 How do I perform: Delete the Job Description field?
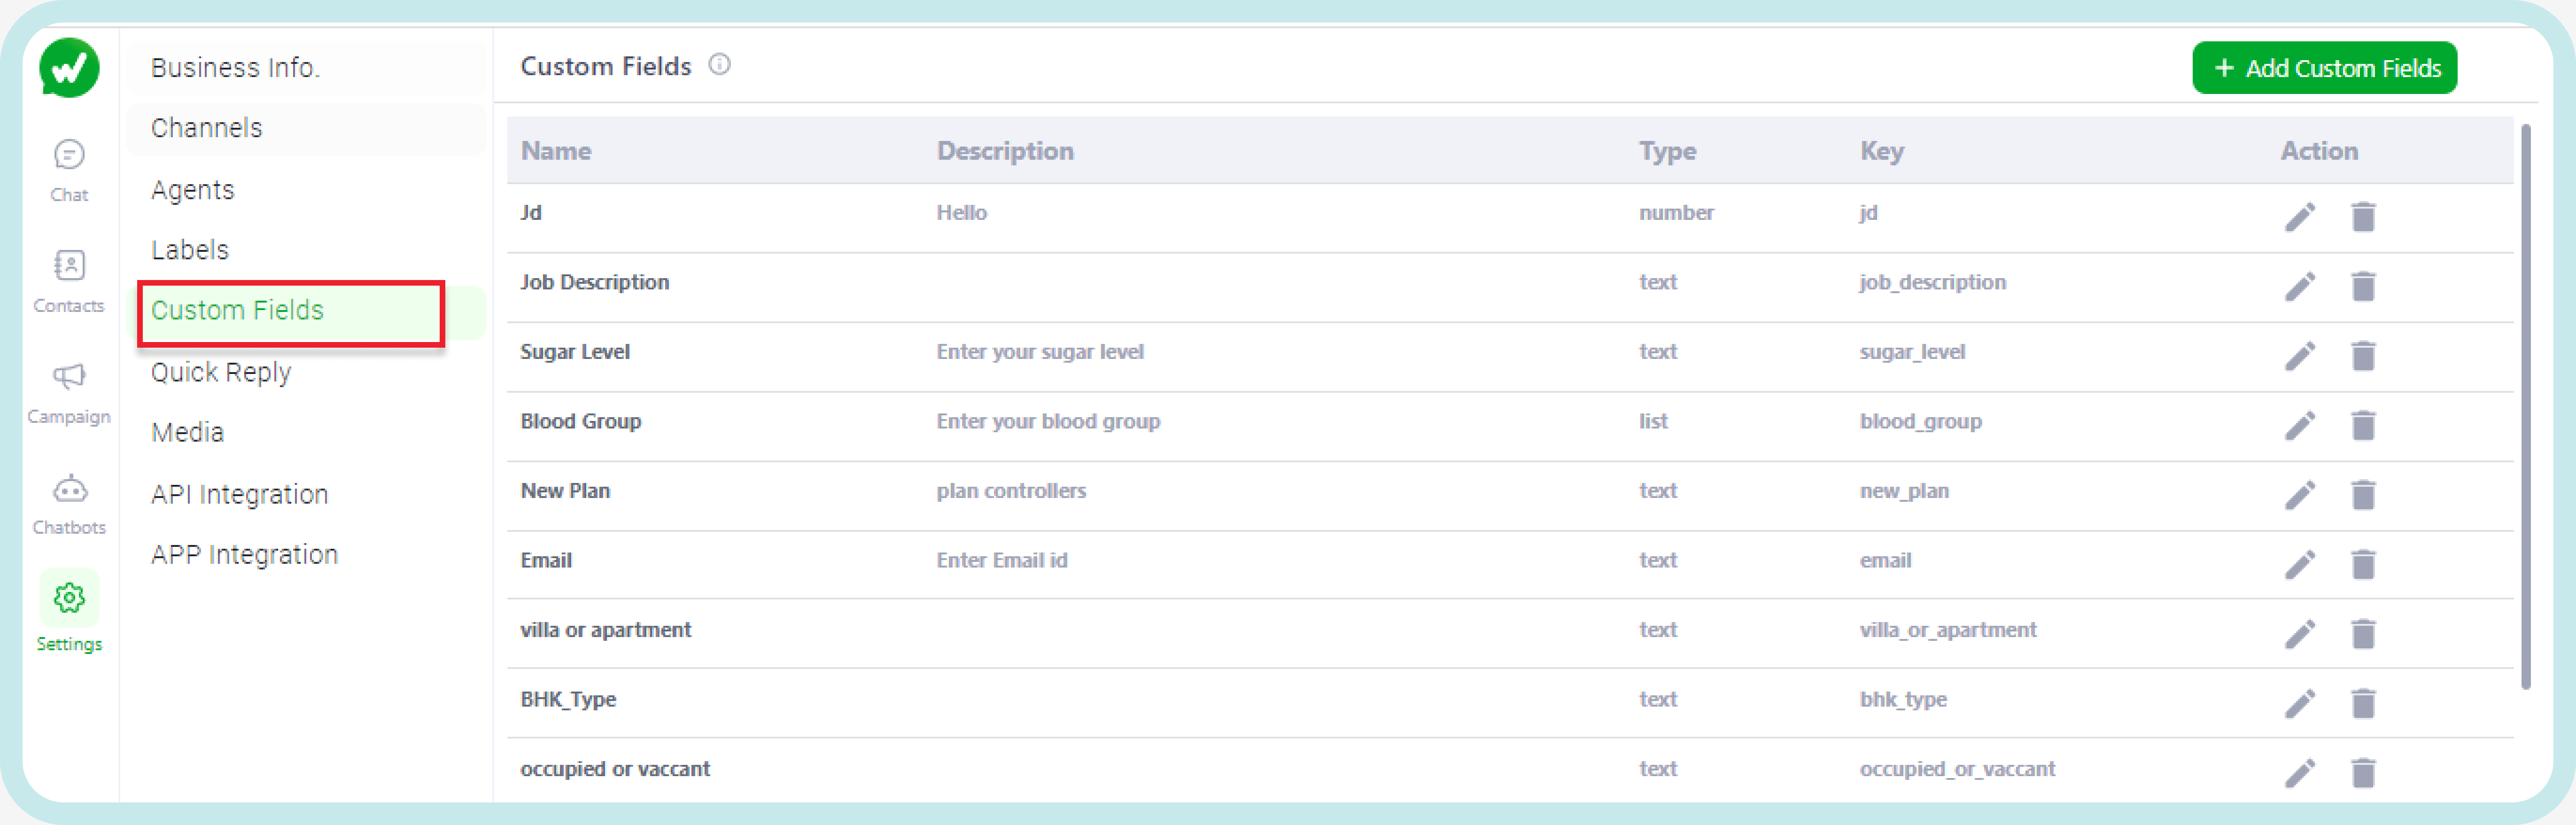point(2363,286)
